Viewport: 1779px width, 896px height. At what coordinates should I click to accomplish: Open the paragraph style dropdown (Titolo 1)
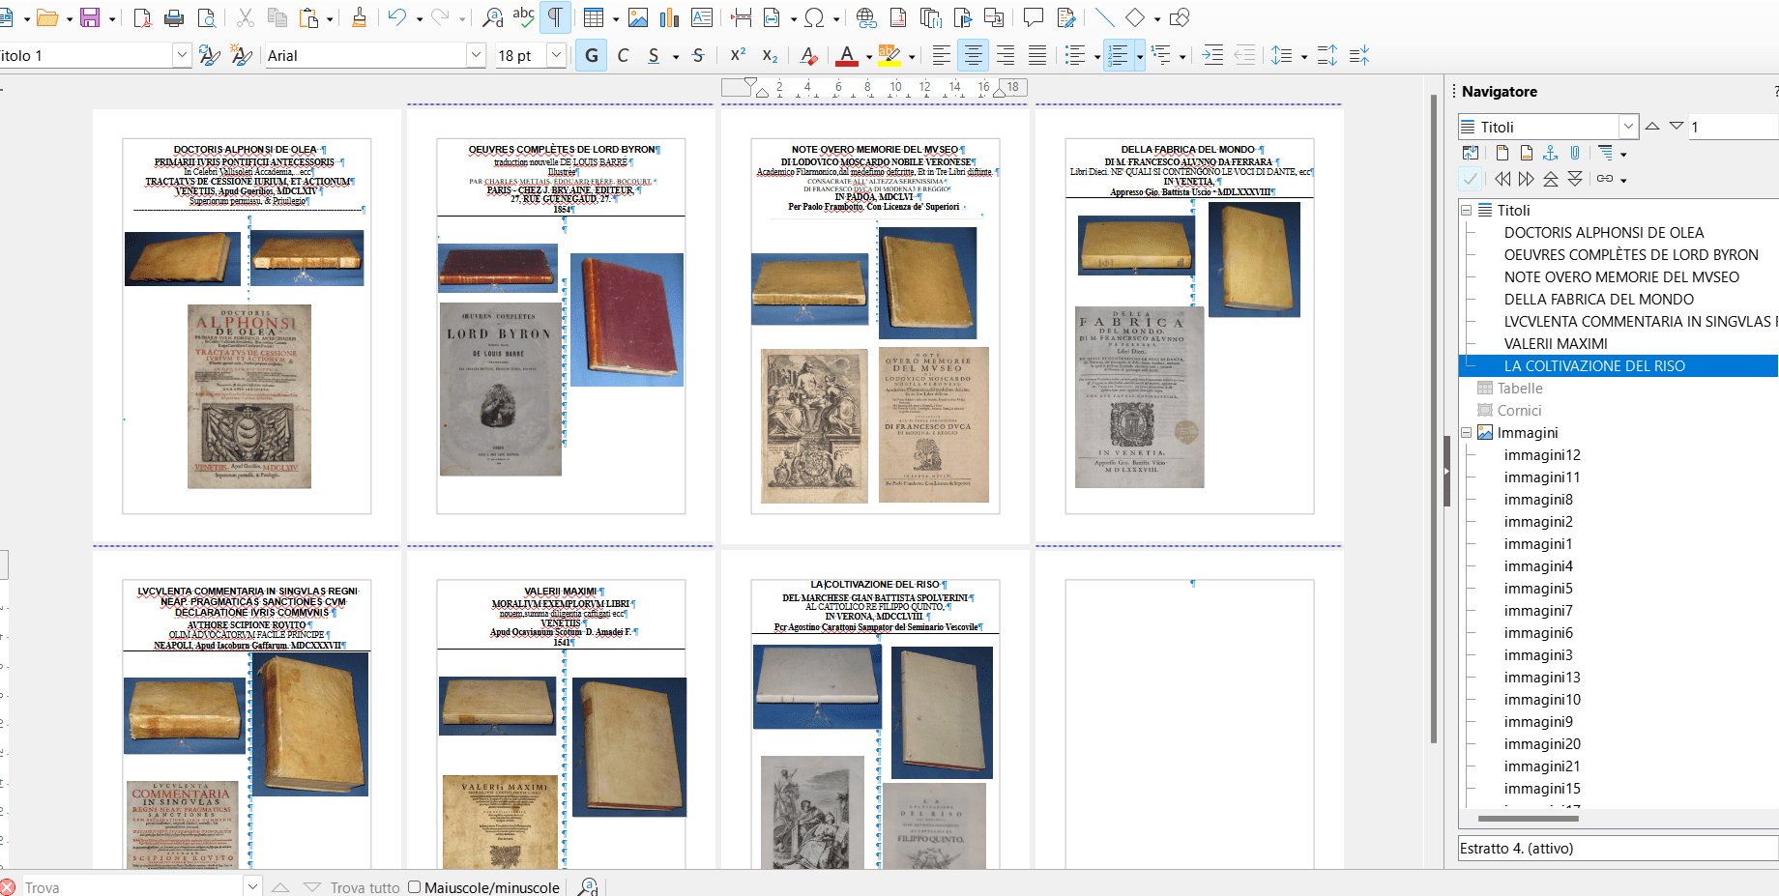(x=182, y=55)
